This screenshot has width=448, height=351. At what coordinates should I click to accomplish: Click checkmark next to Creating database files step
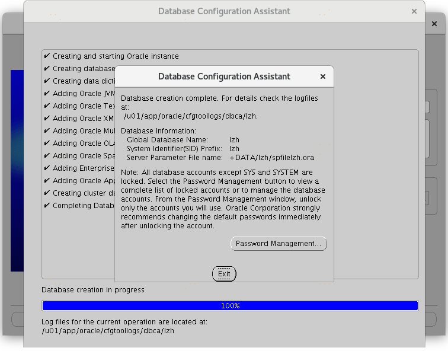pyautogui.click(x=47, y=69)
